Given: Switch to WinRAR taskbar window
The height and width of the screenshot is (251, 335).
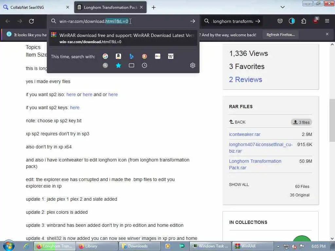Looking at the screenshot, I should [x=253, y=246].
